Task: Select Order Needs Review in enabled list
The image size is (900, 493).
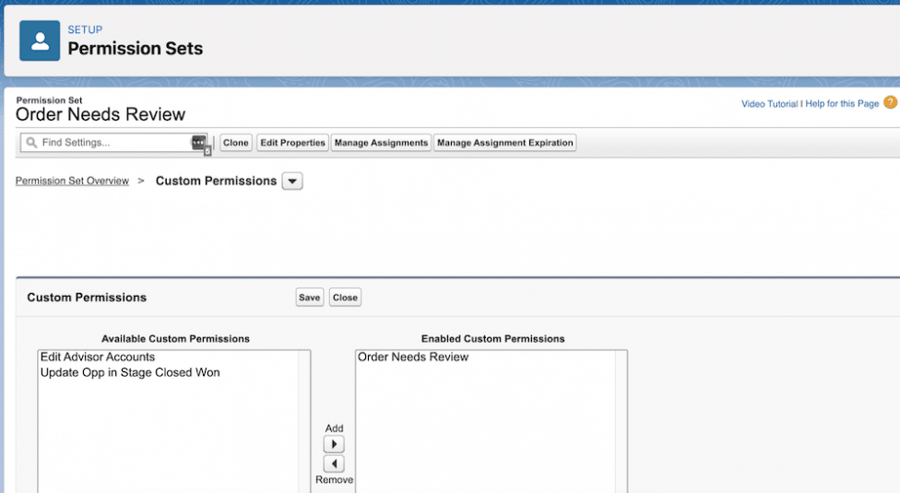Action: click(413, 358)
